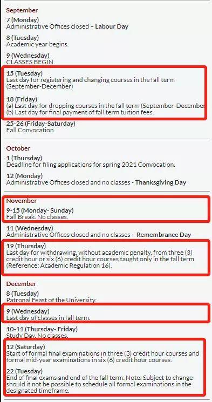Click last day for dropping courses line
This screenshot has height=402, width=212.
105,106
